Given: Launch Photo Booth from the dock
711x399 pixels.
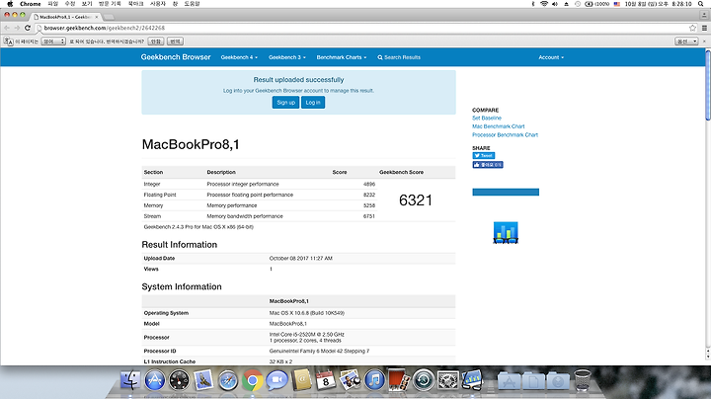Looking at the screenshot, I should pos(399,380).
